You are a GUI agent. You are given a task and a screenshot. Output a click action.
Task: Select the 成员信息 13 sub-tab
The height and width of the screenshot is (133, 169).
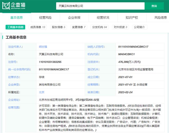[38, 27]
